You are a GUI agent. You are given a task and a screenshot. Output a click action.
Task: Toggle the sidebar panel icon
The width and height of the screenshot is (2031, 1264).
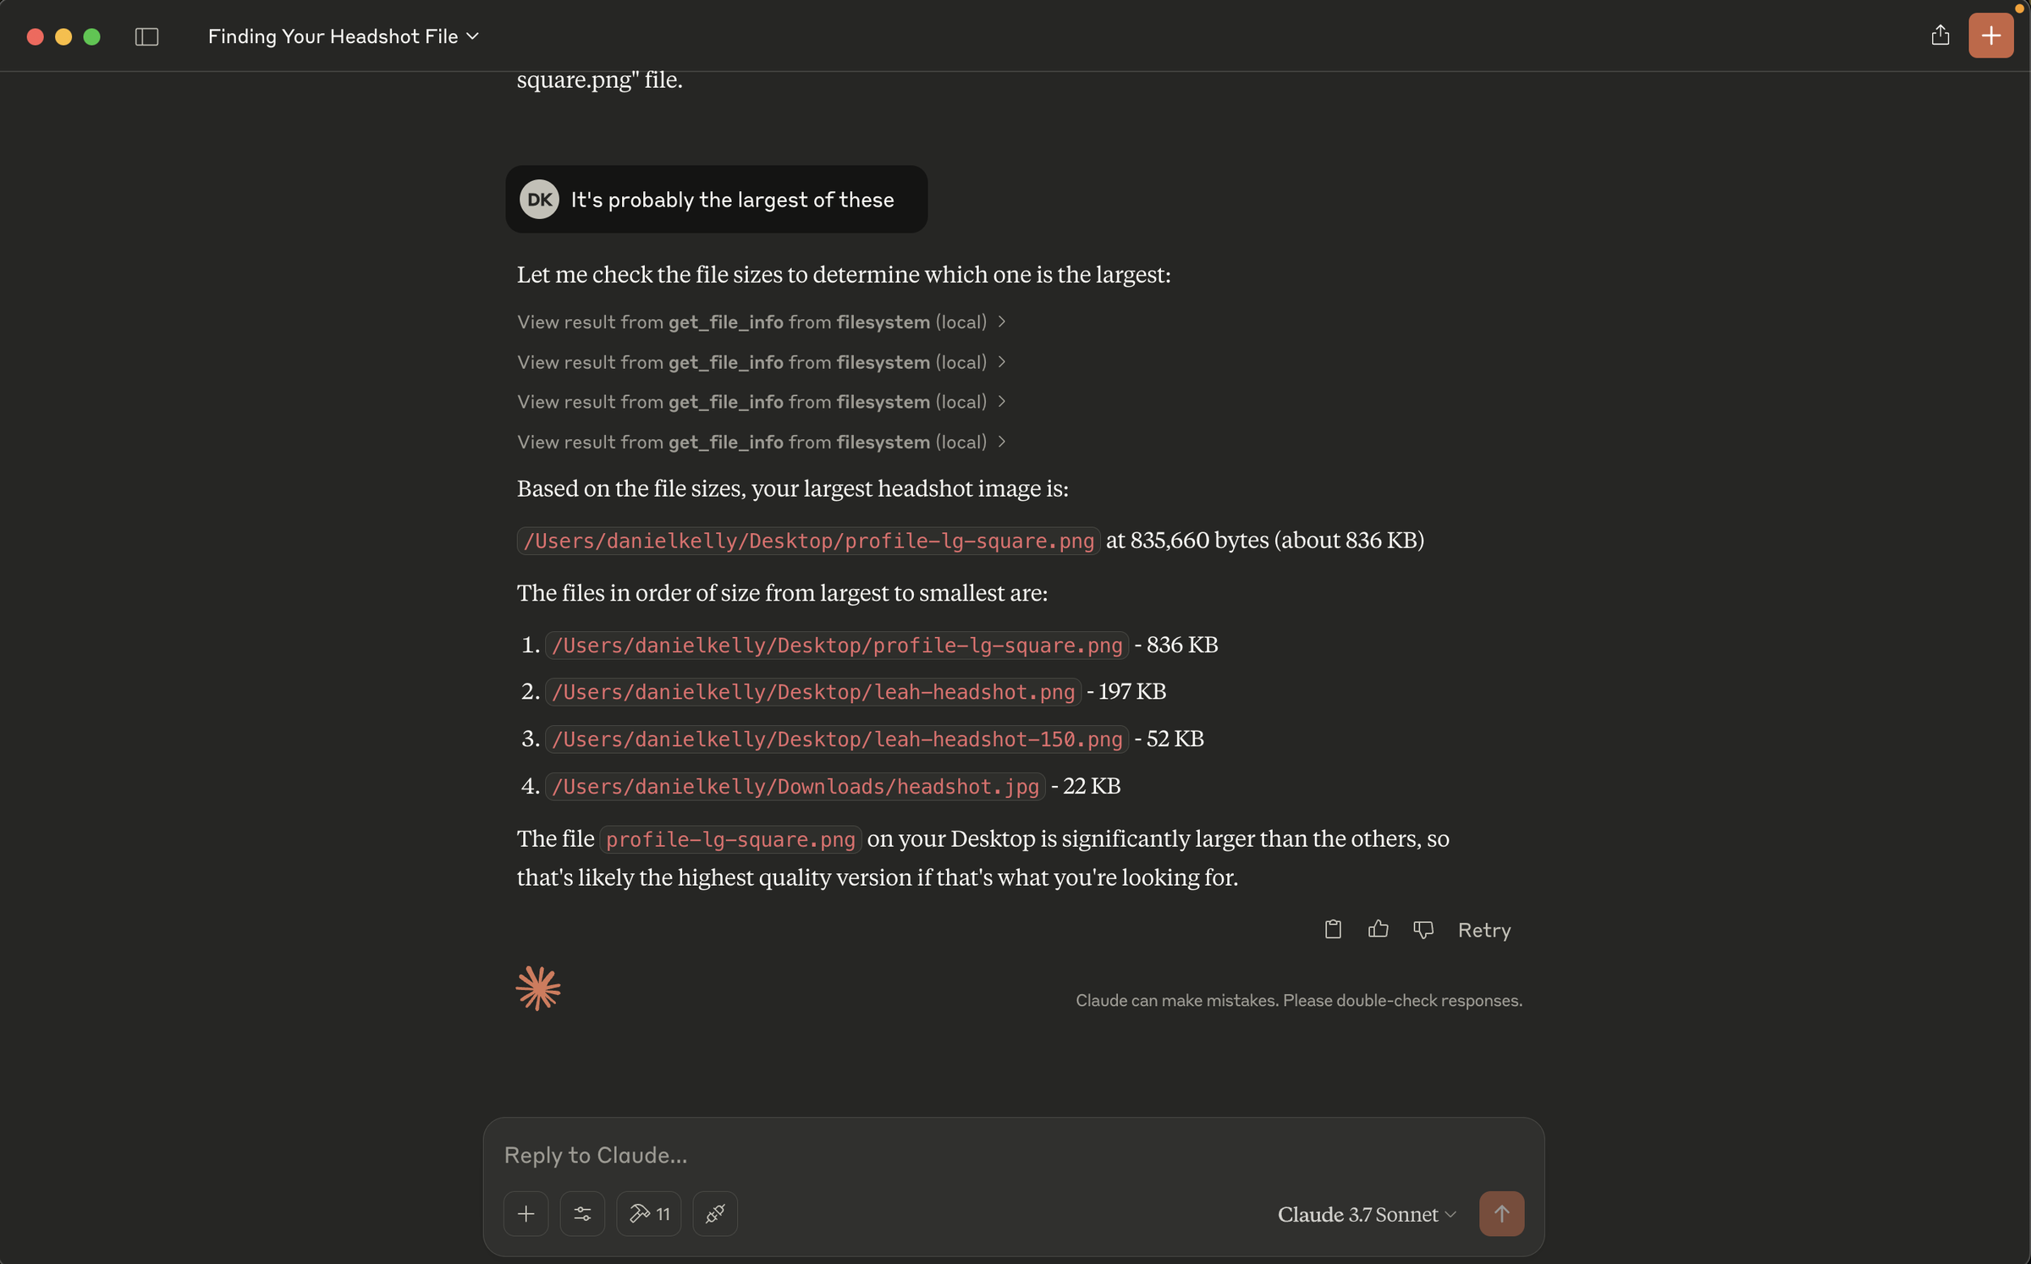[x=146, y=36]
